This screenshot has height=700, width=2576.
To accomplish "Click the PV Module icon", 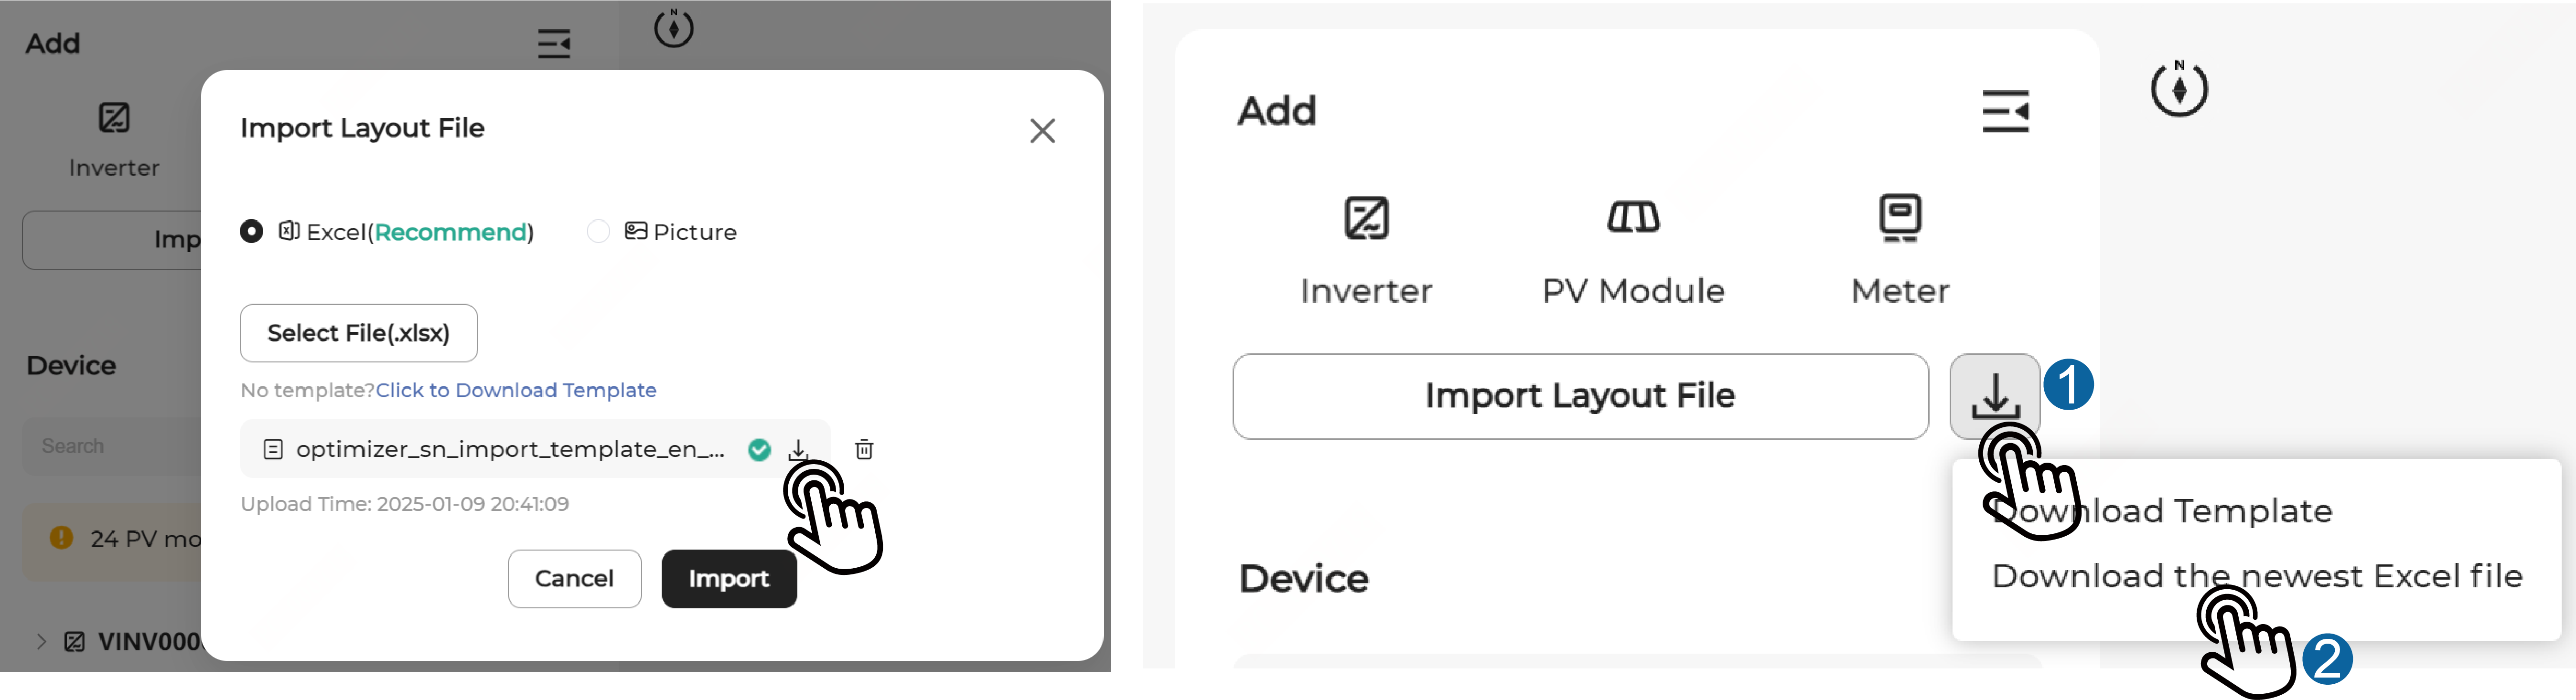I will pos(1633,217).
